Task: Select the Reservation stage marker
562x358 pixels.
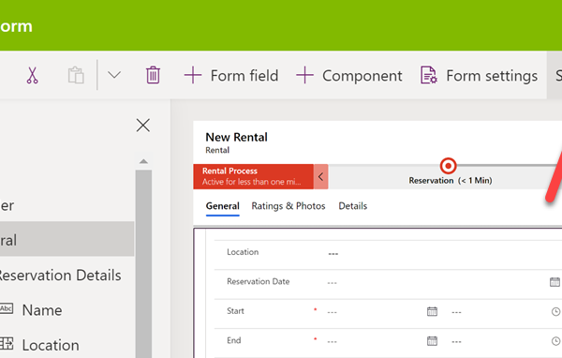Action: point(448,166)
